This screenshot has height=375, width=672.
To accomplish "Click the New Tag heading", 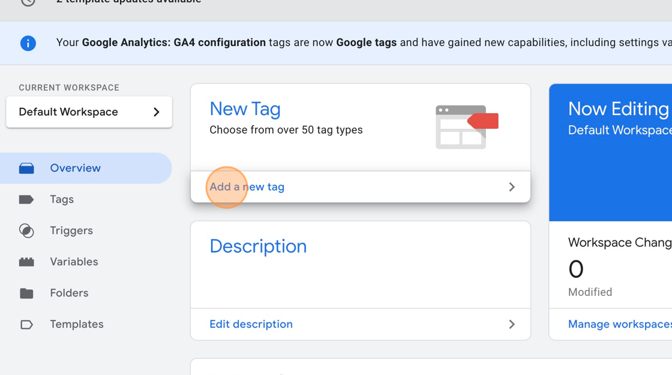I will click(245, 109).
